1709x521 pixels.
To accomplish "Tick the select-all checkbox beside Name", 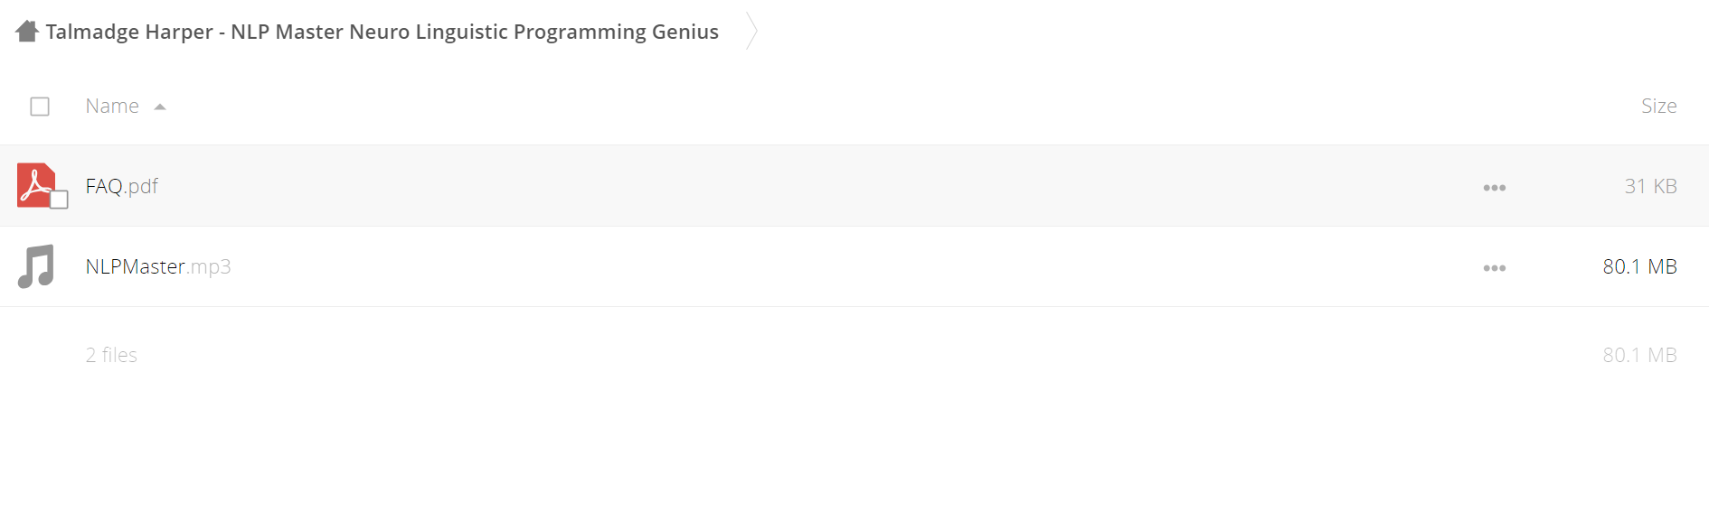I will [40, 107].
